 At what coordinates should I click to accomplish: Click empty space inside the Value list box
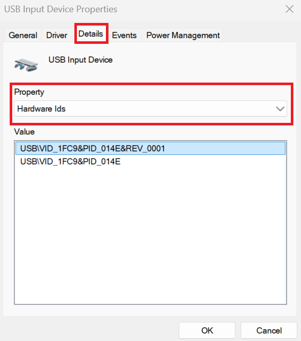coord(150,235)
